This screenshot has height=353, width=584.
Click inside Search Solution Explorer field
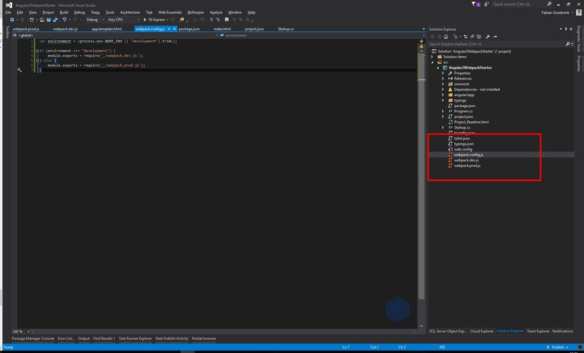497,44
